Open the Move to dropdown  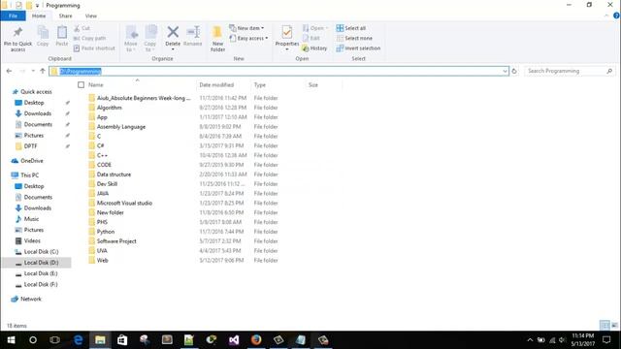point(131,39)
